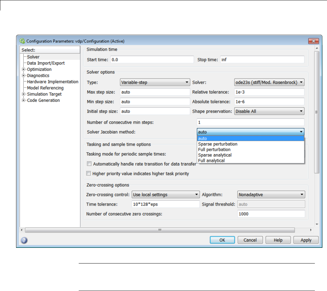327x291 pixels.
Task: Click the OK button
Action: click(x=222, y=240)
